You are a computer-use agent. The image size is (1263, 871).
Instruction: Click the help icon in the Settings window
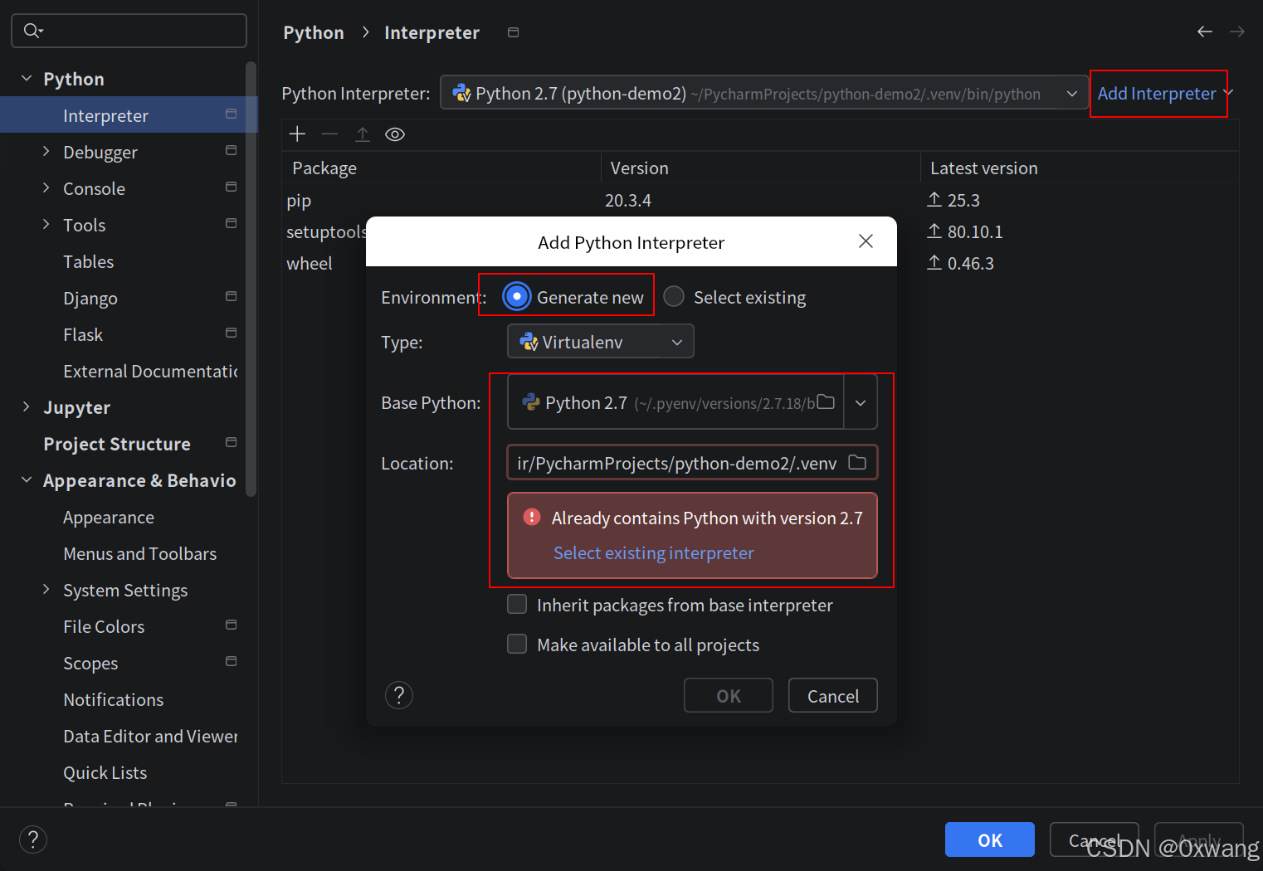pyautogui.click(x=33, y=839)
